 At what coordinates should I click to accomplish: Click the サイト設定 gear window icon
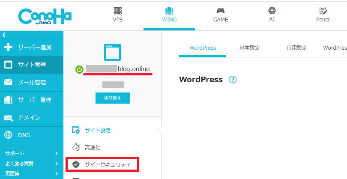click(x=76, y=130)
